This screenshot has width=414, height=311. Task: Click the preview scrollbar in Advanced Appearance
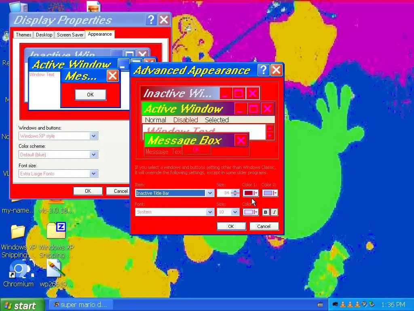tap(270, 132)
